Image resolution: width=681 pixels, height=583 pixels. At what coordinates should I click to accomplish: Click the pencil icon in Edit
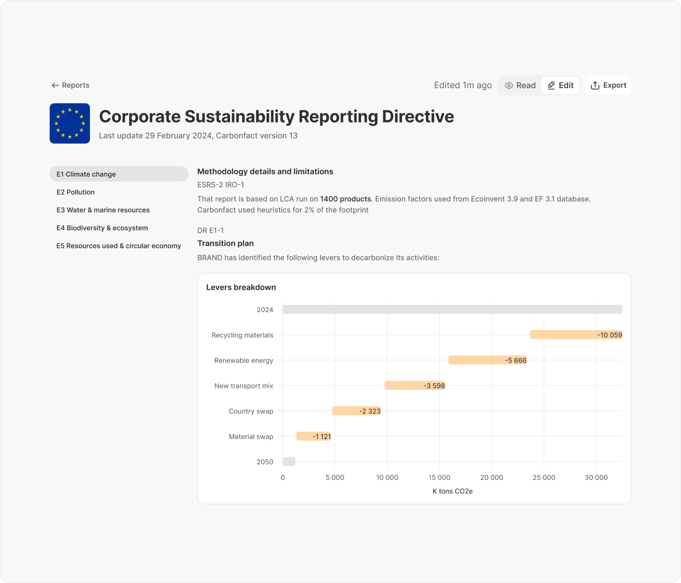[x=551, y=85]
